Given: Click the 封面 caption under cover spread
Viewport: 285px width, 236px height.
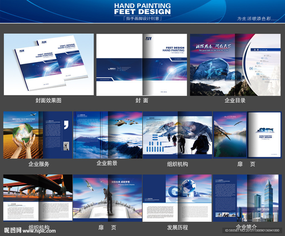Looking at the screenshot, I should (x=142, y=100).
